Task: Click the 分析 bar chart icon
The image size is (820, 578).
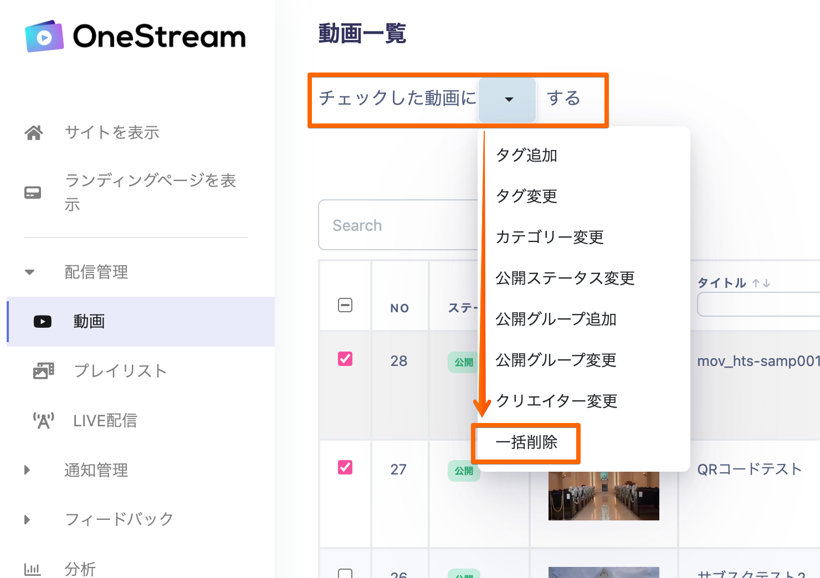Action: tap(33, 569)
